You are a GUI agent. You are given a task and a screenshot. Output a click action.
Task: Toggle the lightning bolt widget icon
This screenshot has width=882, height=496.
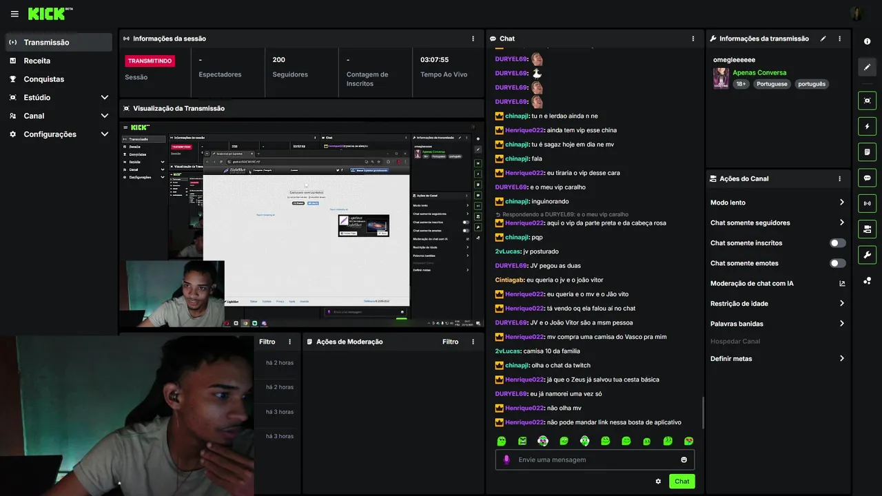click(867, 126)
